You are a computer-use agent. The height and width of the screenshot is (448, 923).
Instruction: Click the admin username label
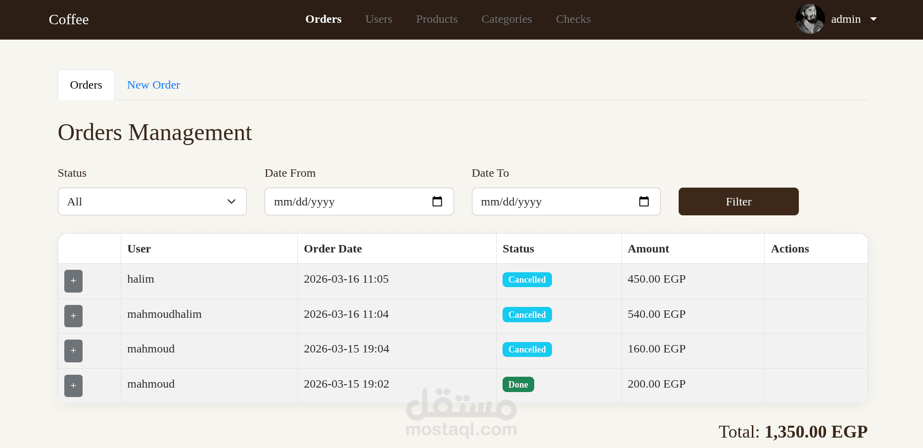click(846, 19)
